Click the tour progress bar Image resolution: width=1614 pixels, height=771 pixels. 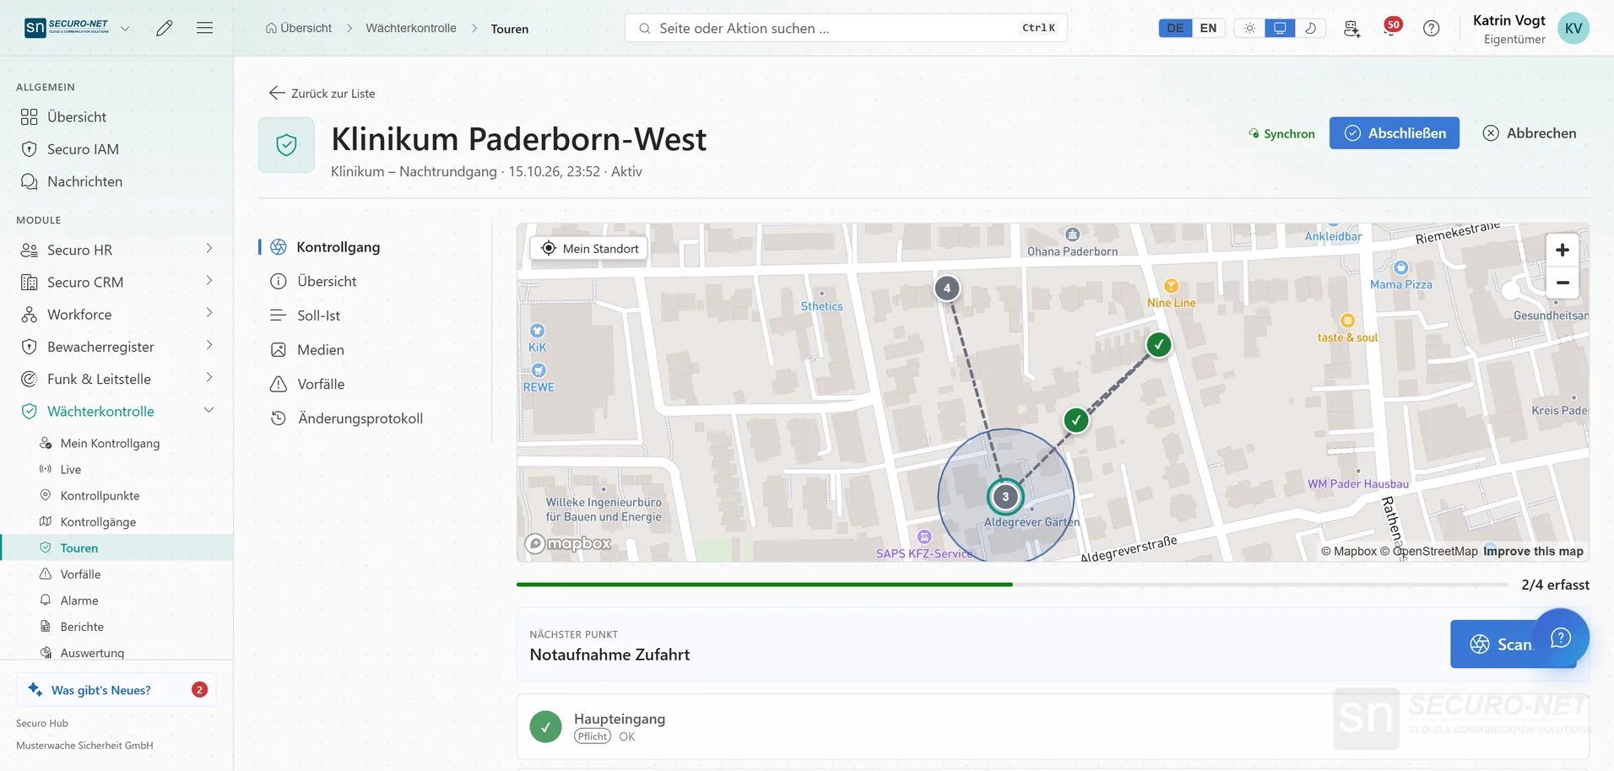pos(1012,585)
